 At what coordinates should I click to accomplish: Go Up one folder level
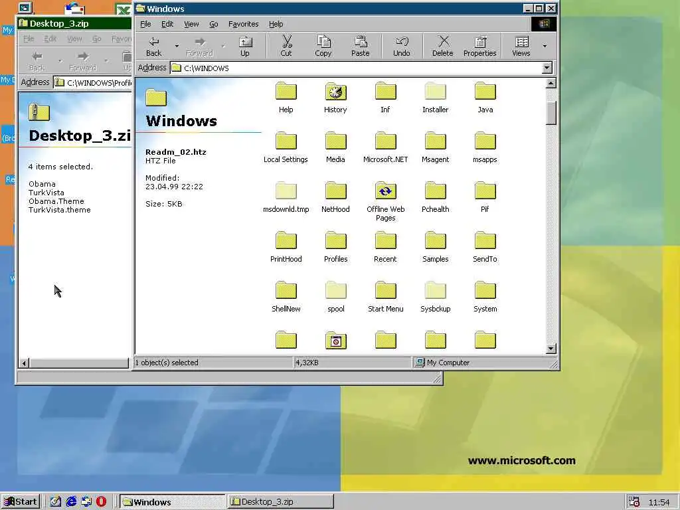(245, 46)
